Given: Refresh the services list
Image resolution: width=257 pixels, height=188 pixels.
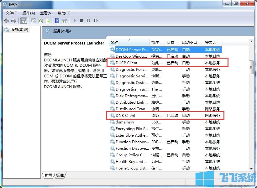Looking at the screenshot, I should [41, 21].
